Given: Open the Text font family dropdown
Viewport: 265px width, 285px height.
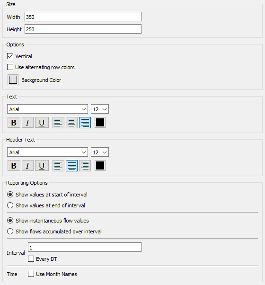Looking at the screenshot, I should [x=48, y=109].
